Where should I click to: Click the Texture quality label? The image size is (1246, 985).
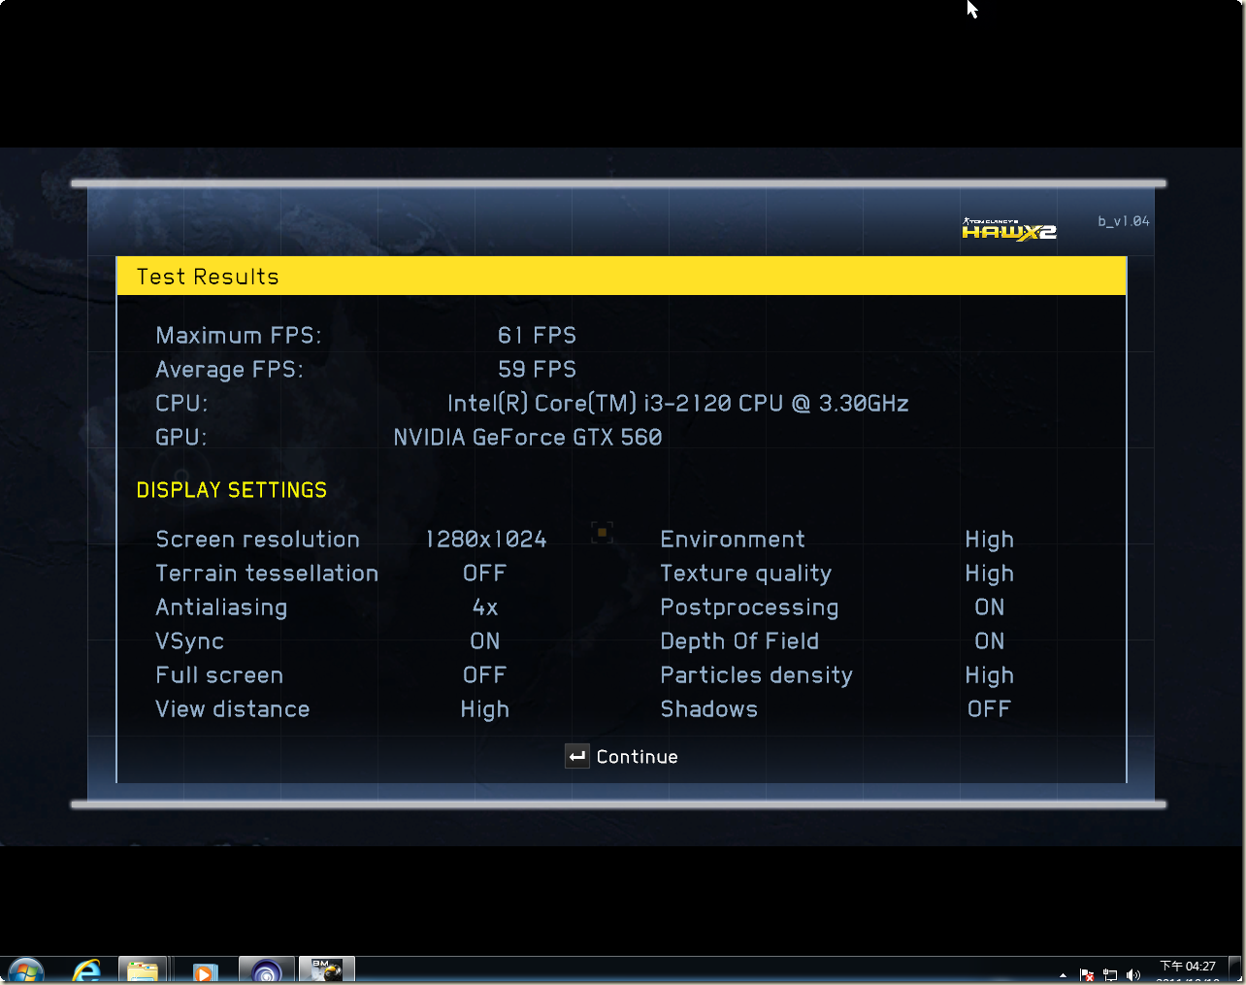746,575
